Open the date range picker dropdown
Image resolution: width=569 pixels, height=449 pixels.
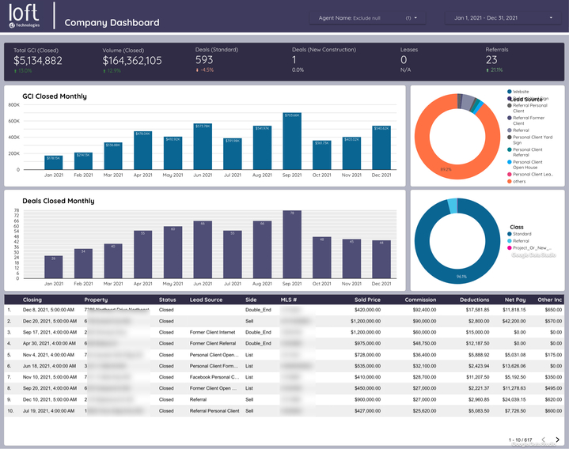point(503,17)
